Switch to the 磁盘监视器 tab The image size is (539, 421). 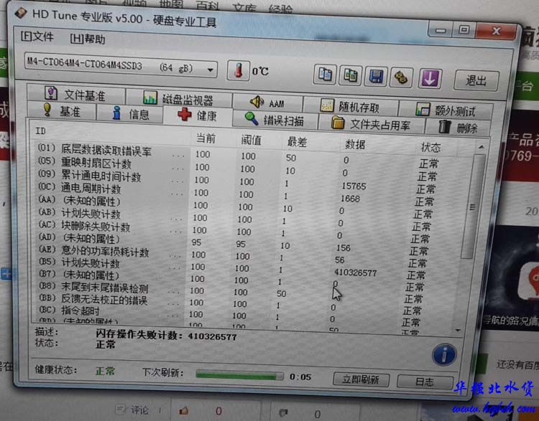(x=179, y=99)
